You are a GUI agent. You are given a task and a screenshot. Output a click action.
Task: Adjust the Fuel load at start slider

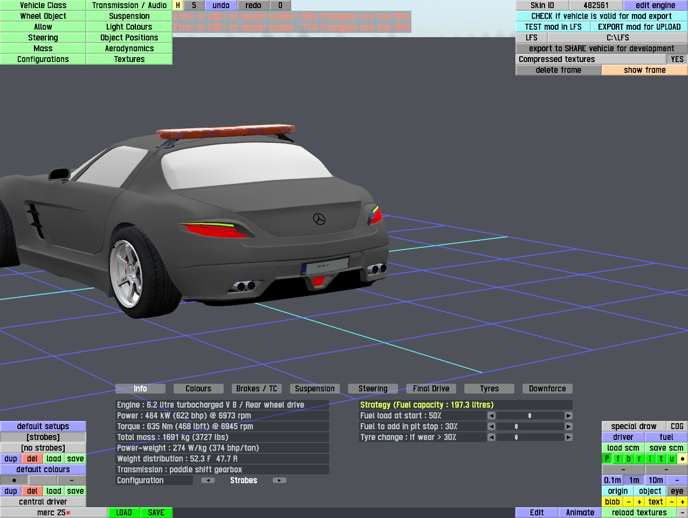[x=530, y=416]
